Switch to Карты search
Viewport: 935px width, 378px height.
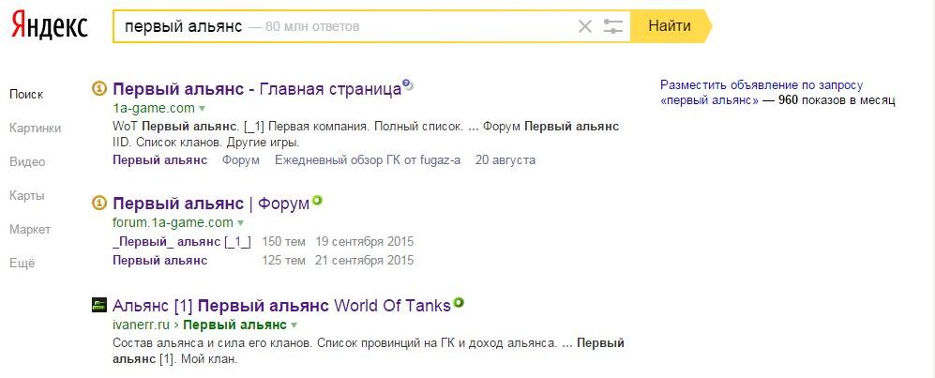pos(27,195)
